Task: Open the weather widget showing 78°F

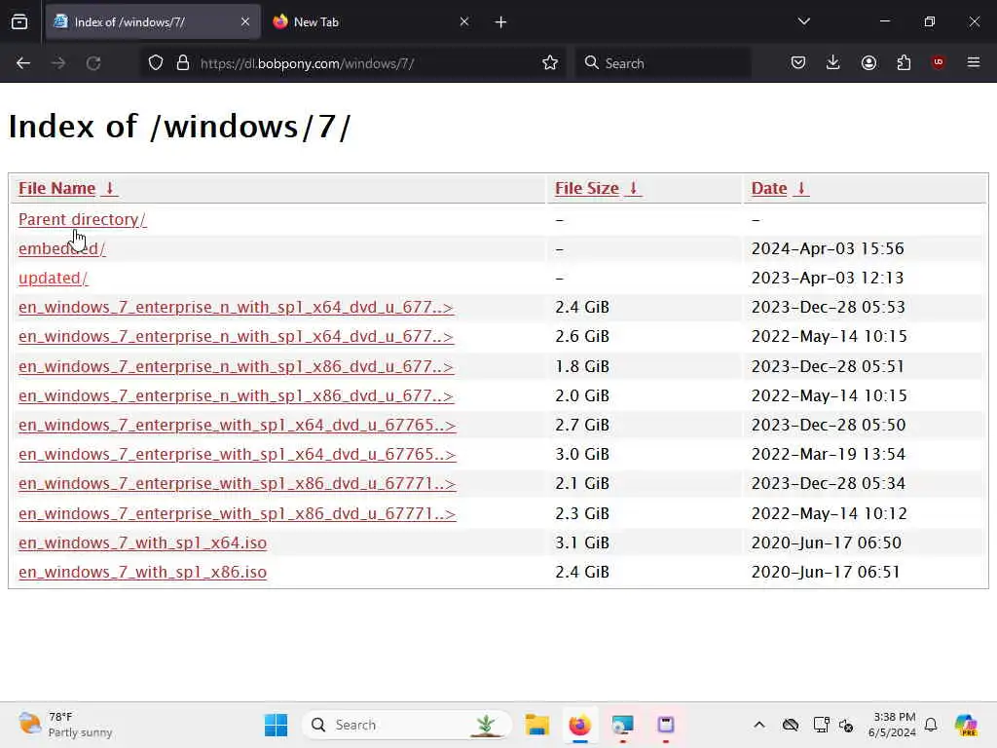Action: click(65, 725)
